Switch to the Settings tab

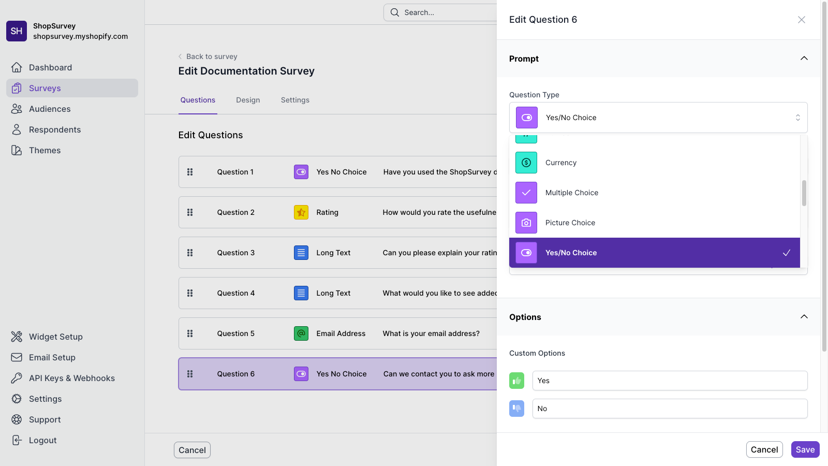click(x=295, y=100)
